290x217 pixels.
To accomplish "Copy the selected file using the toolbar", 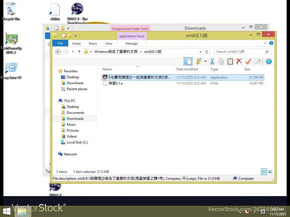I will (221, 61).
